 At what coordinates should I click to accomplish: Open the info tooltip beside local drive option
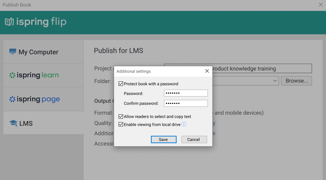pyautogui.click(x=184, y=124)
